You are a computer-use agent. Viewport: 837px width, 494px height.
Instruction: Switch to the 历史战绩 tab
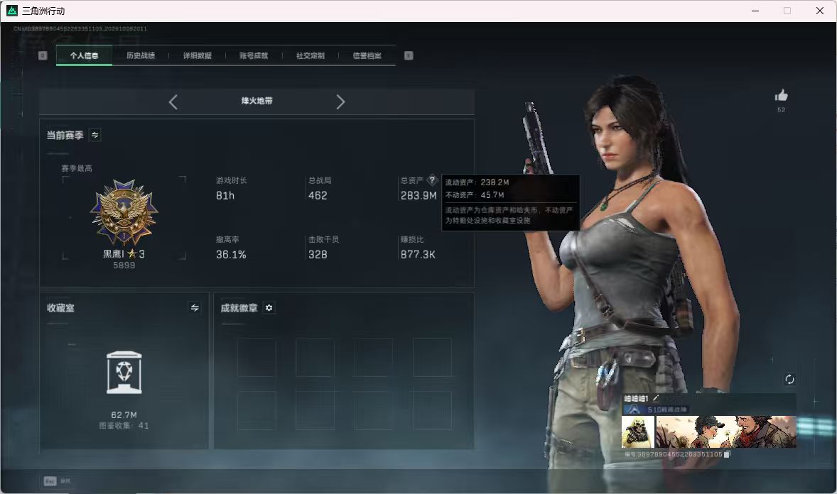[141, 55]
